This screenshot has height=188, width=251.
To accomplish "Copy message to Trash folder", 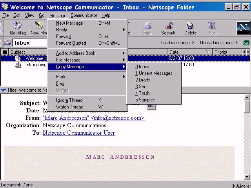I will click(x=154, y=93).
